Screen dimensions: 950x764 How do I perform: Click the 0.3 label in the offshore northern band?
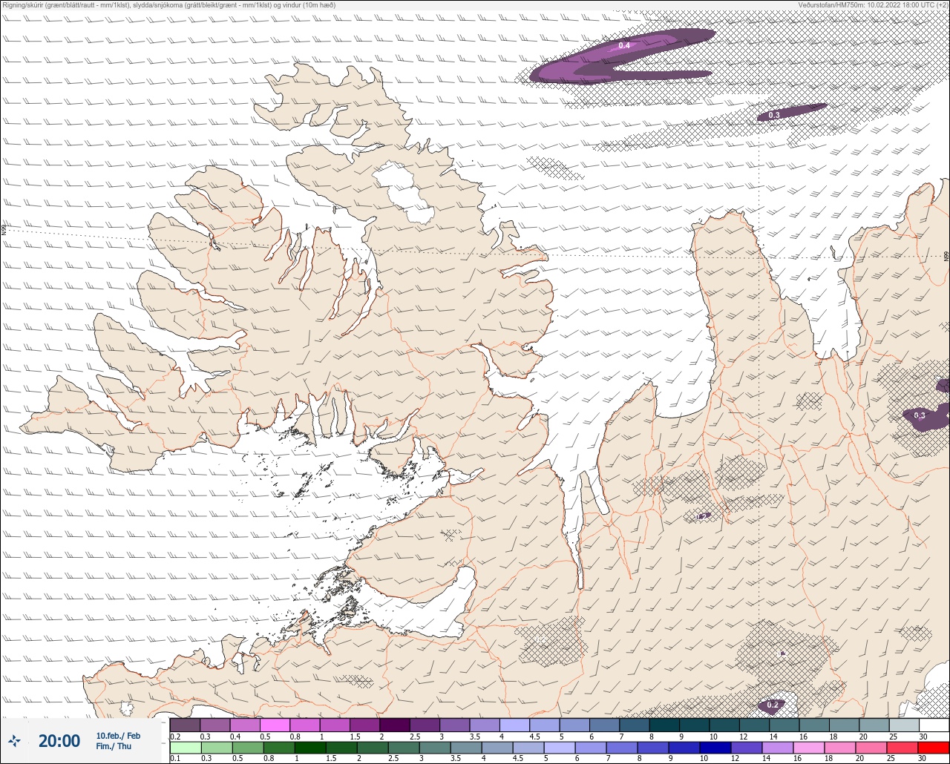(773, 115)
